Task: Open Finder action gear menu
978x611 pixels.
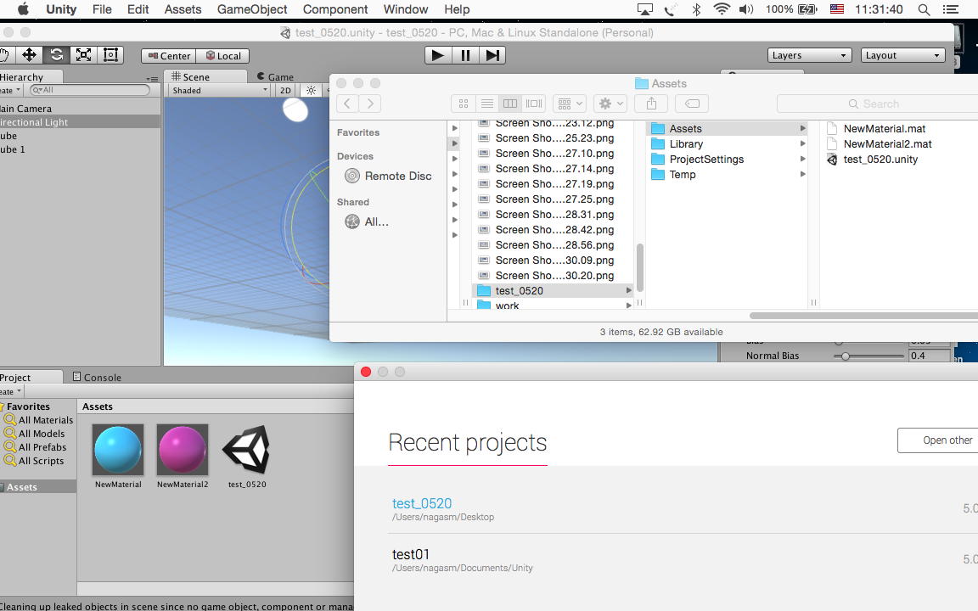Action: 610,104
